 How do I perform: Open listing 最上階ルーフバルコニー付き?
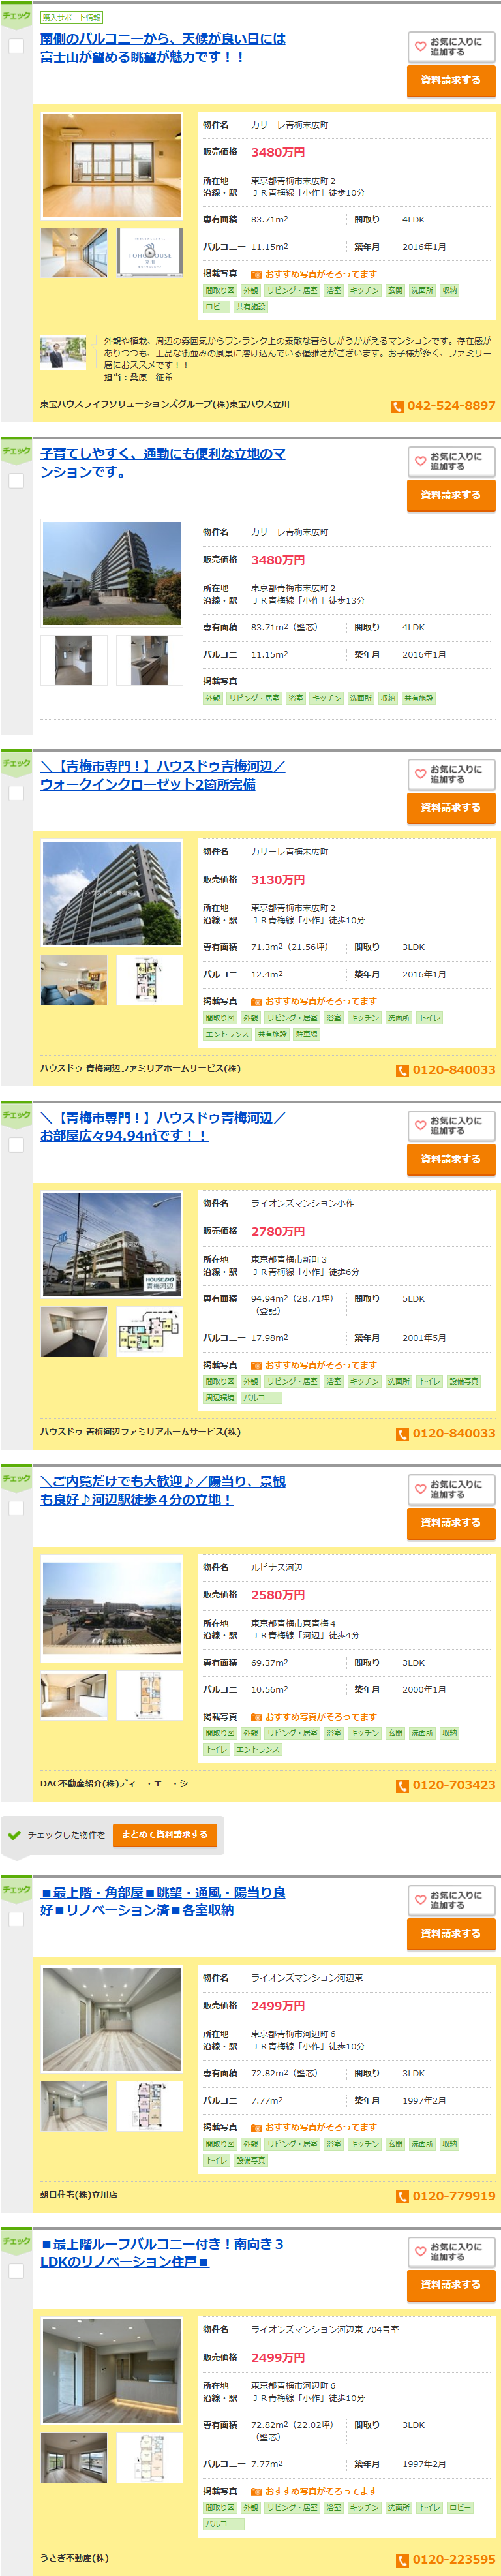(162, 2252)
